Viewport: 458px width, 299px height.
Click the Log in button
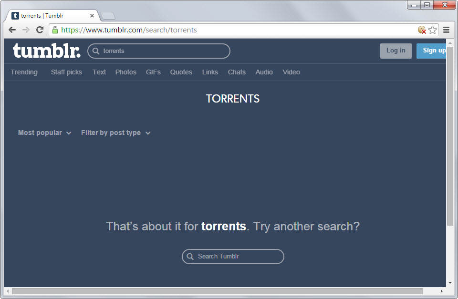point(396,51)
